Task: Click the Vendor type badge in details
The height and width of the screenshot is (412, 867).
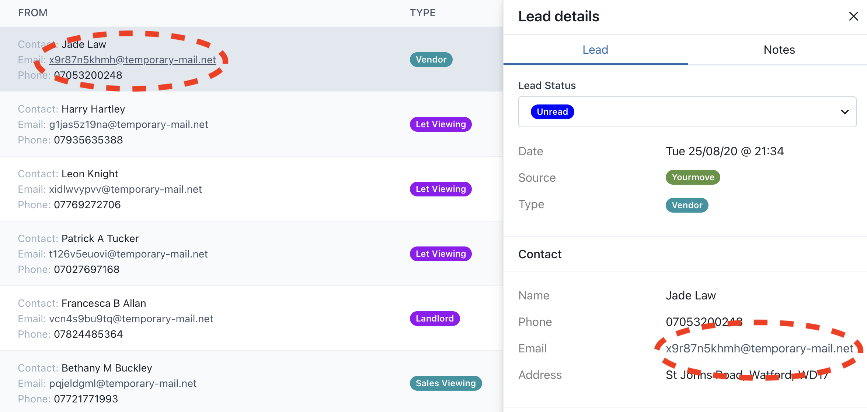Action: click(x=687, y=205)
